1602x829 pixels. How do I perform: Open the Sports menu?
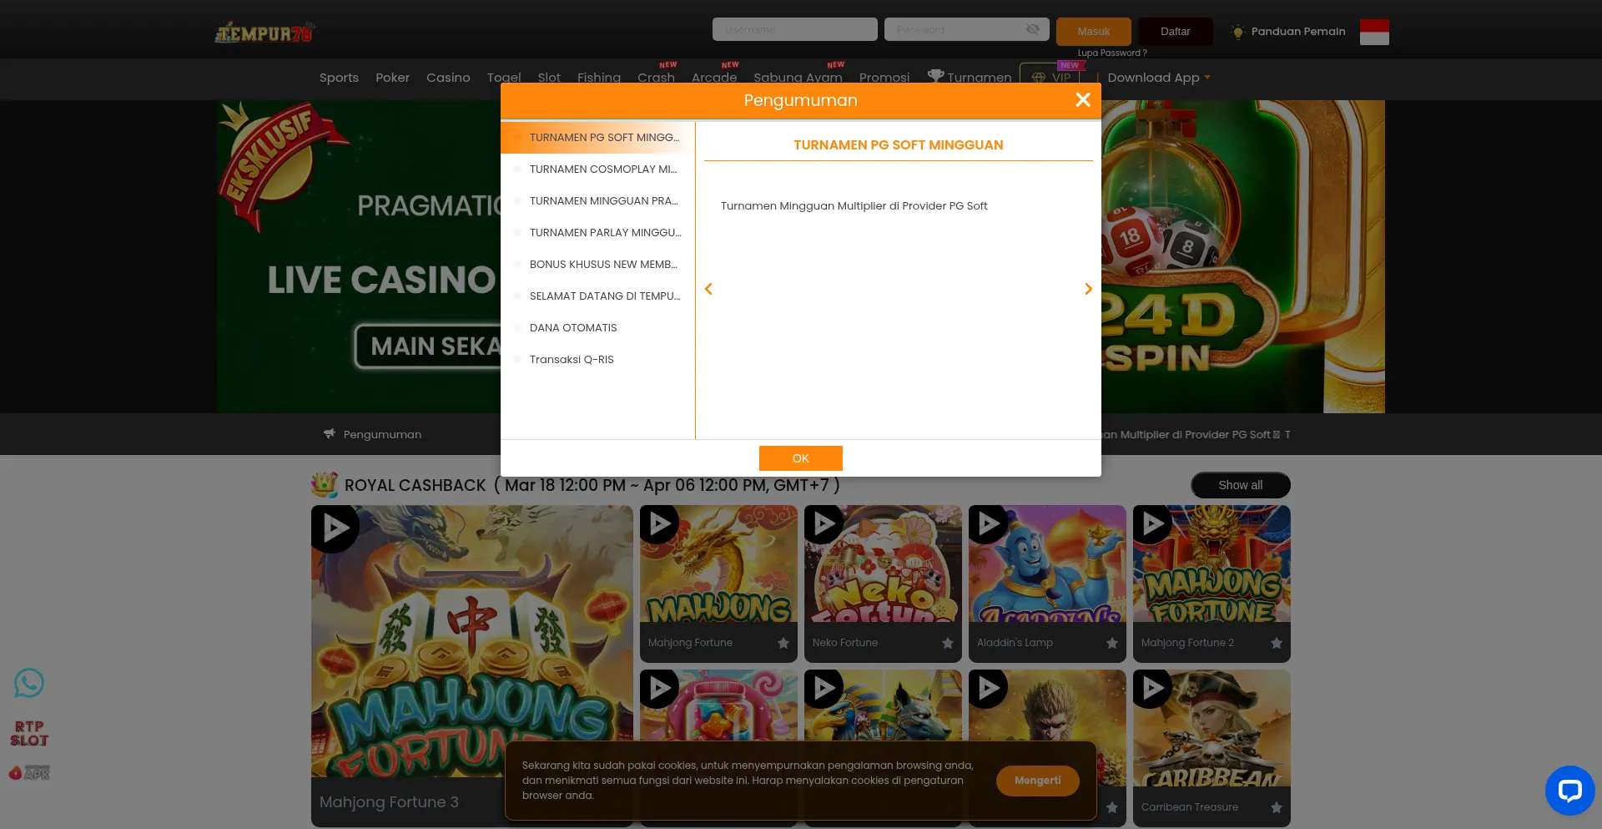coord(339,78)
